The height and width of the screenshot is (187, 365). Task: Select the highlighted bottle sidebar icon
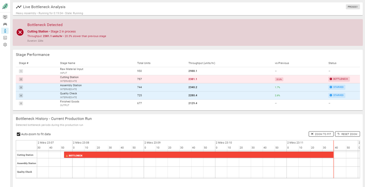pyautogui.click(x=5, y=31)
